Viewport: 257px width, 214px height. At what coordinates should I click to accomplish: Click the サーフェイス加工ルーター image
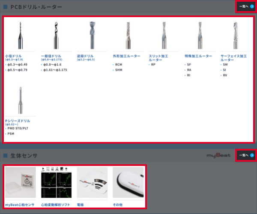236,36
